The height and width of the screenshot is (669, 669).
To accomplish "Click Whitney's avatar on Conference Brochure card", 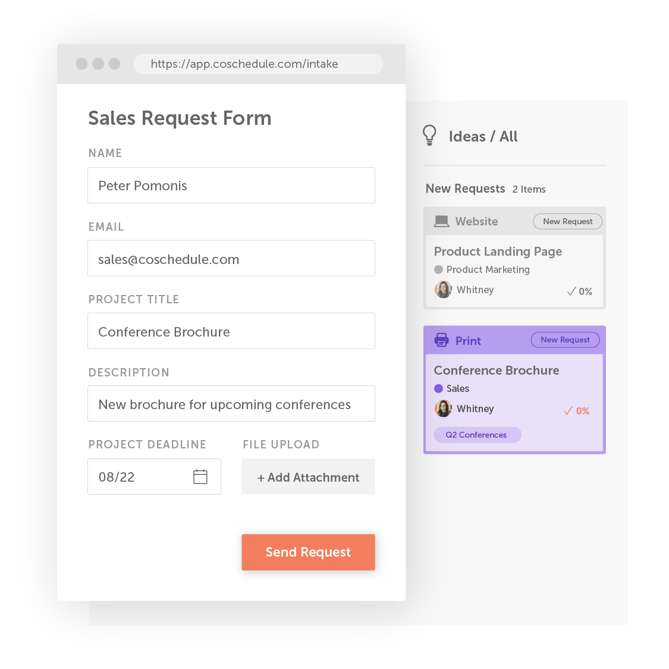I will point(443,409).
